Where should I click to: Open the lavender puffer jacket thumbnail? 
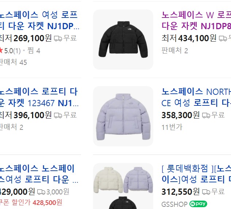tap(123, 116)
